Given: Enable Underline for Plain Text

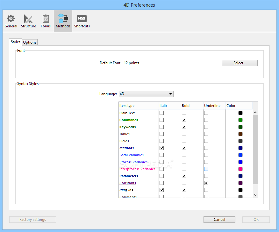Looking at the screenshot, I should pos(206,113).
